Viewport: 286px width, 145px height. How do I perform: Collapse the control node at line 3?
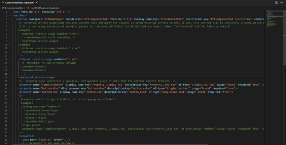click(10, 19)
